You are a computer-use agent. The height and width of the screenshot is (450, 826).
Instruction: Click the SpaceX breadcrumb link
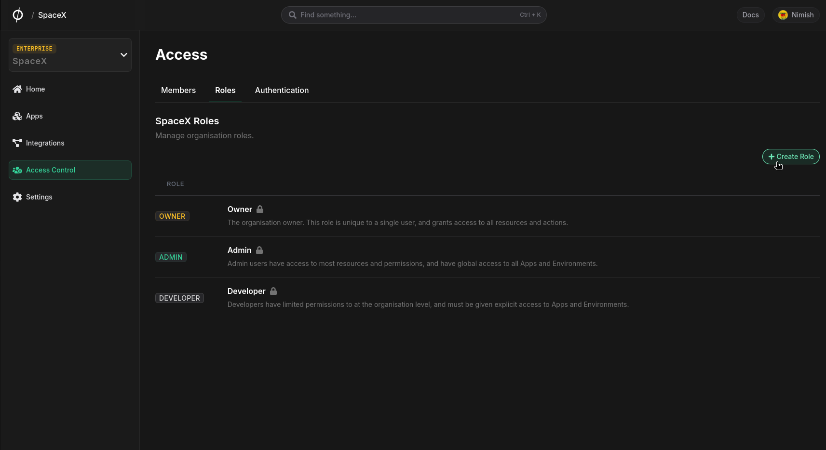click(52, 15)
